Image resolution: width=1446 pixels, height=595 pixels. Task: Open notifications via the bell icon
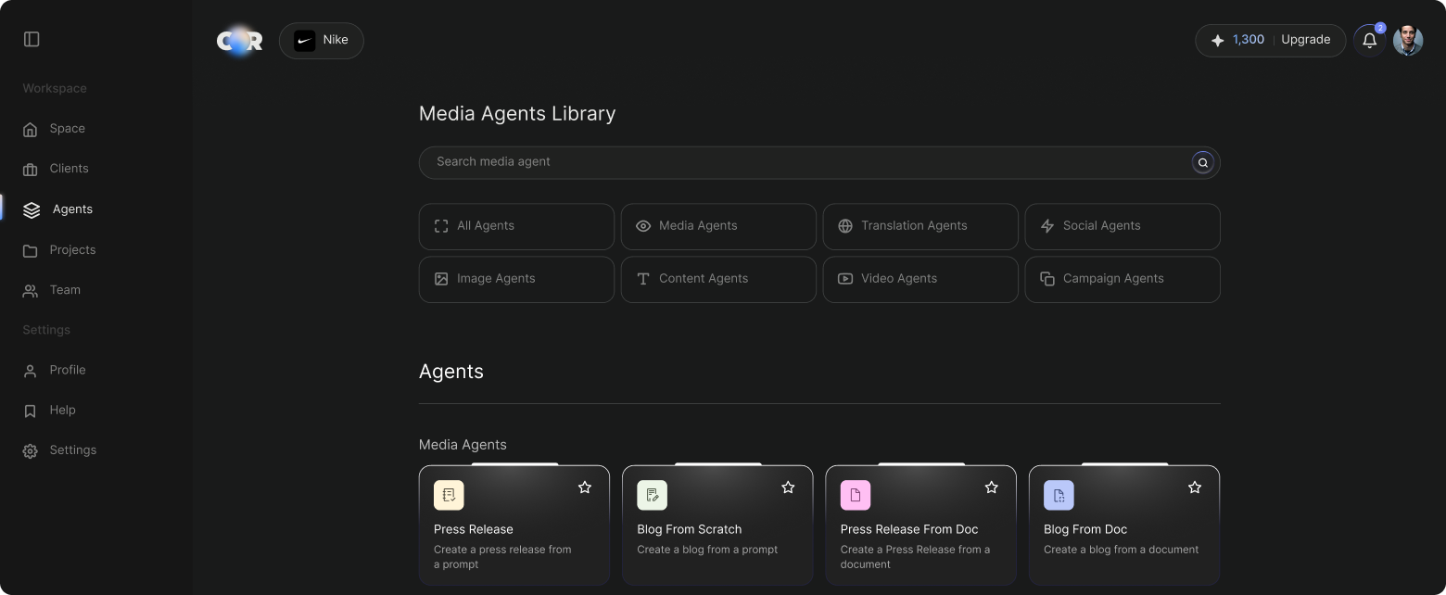tap(1369, 41)
